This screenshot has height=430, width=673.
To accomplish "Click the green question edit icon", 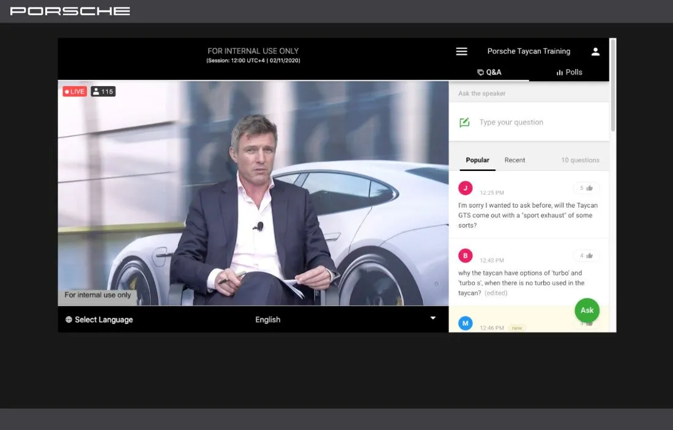I will pos(464,123).
